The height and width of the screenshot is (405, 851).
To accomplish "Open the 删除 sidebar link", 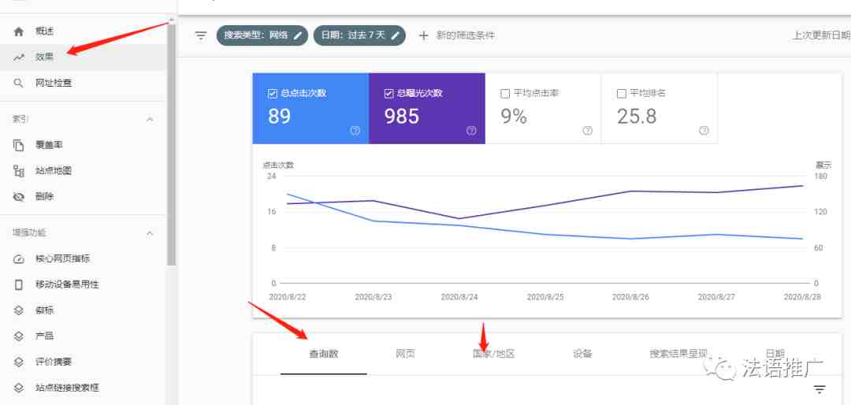I will pos(44,197).
